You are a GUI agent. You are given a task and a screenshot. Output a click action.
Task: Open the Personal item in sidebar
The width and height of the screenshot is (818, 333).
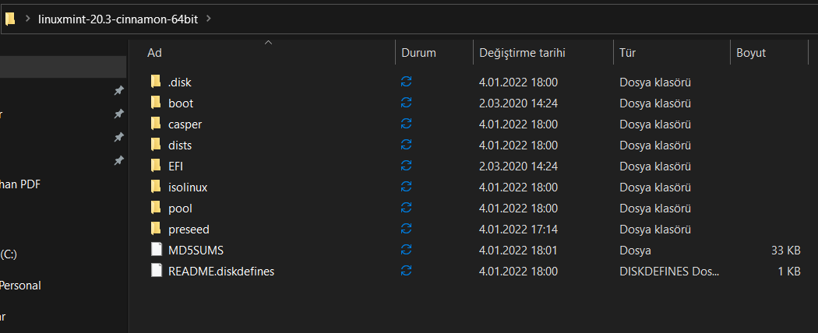(20, 286)
